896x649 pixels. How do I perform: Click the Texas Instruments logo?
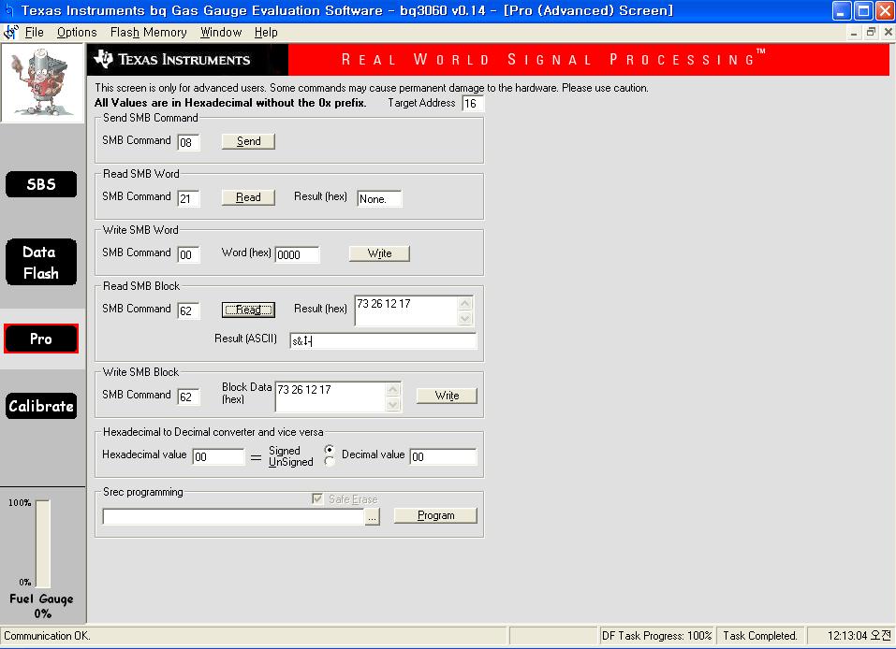tap(172, 59)
